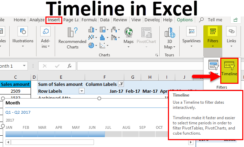Open the Row Labels filter dropdown
This screenshot has height=147, width=244.
click(x=82, y=91)
